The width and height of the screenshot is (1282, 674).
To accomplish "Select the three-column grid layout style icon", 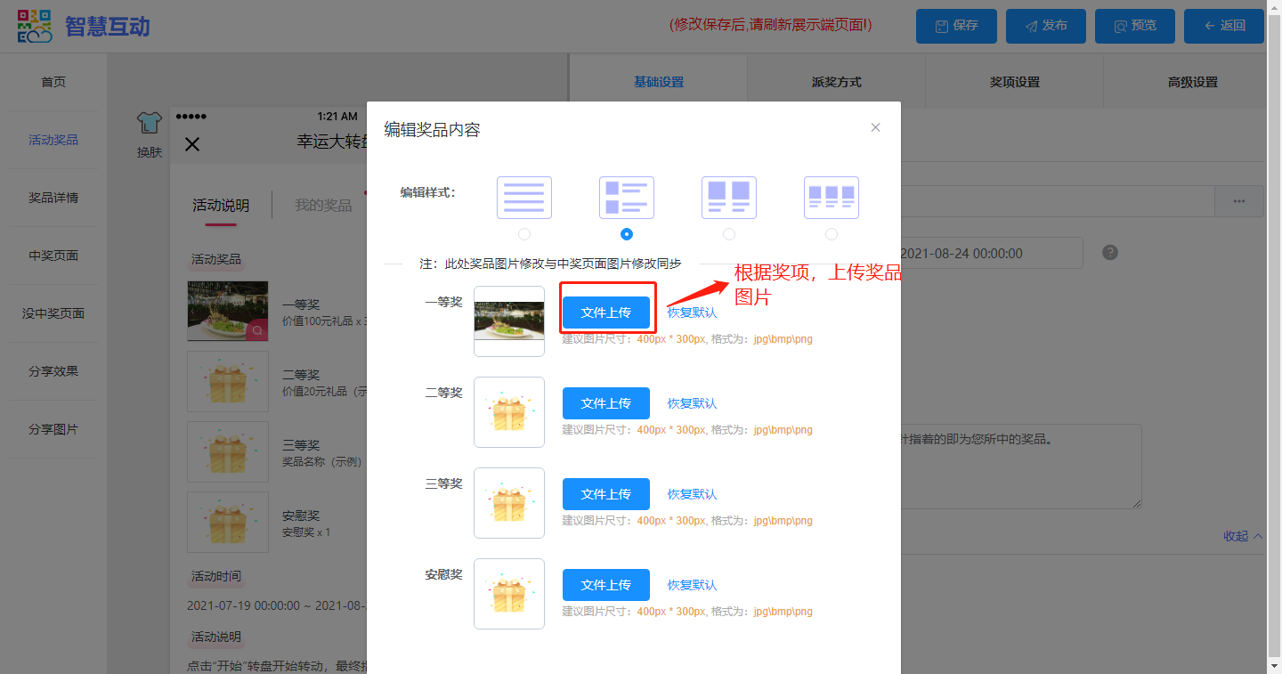I will (x=831, y=197).
